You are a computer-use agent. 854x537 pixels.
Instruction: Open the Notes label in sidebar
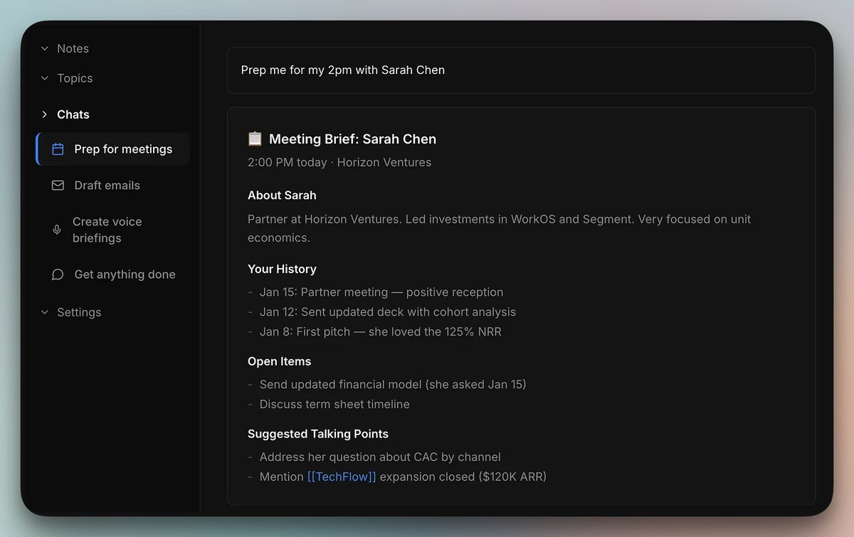(73, 49)
